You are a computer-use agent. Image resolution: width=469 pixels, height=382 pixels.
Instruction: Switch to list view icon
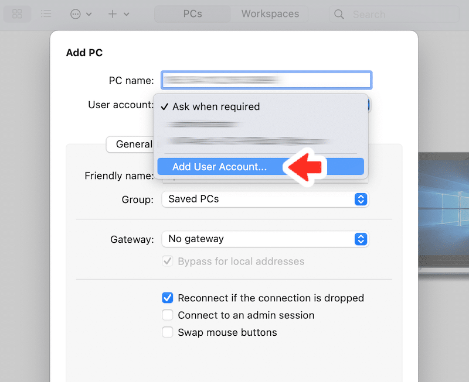coord(46,13)
